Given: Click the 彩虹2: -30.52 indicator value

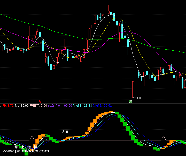Looking at the screenshot, I should tap(103, 106).
